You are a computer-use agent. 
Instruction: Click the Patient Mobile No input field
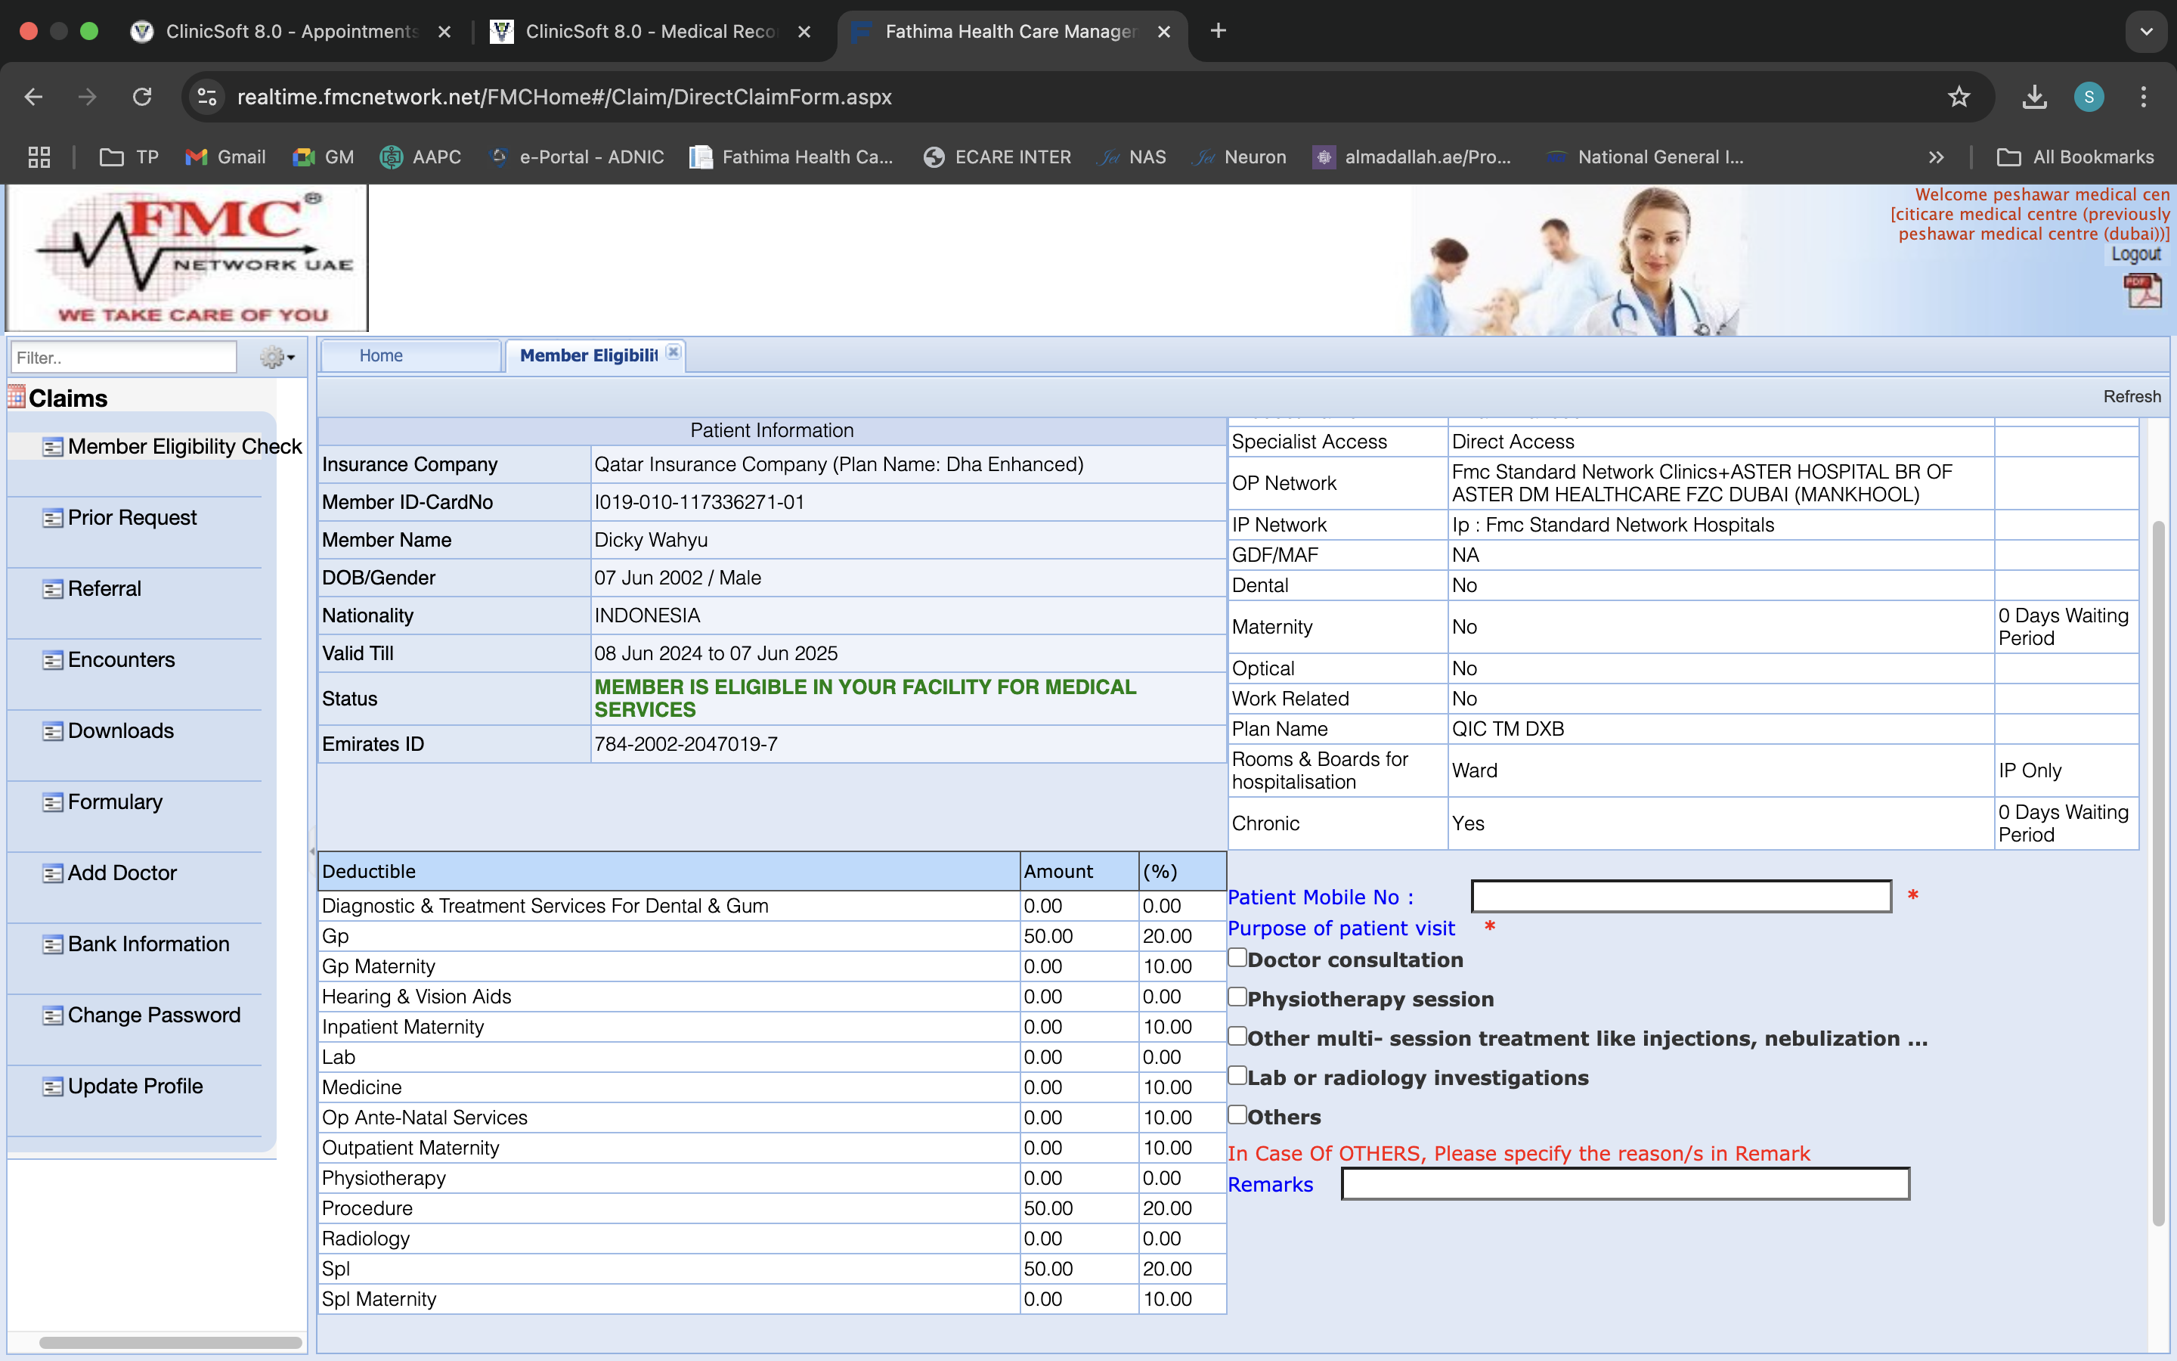[x=1680, y=897]
